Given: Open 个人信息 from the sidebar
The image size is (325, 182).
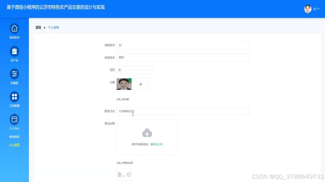Looking at the screenshot, I should pos(14,145).
